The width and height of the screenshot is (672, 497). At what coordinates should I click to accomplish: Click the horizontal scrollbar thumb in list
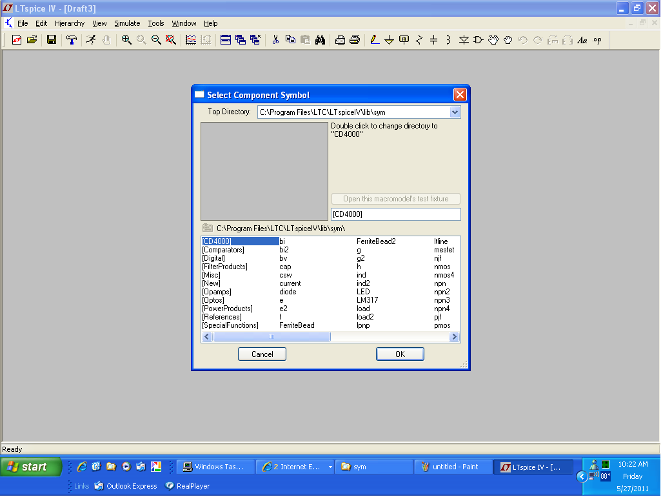tap(272, 337)
